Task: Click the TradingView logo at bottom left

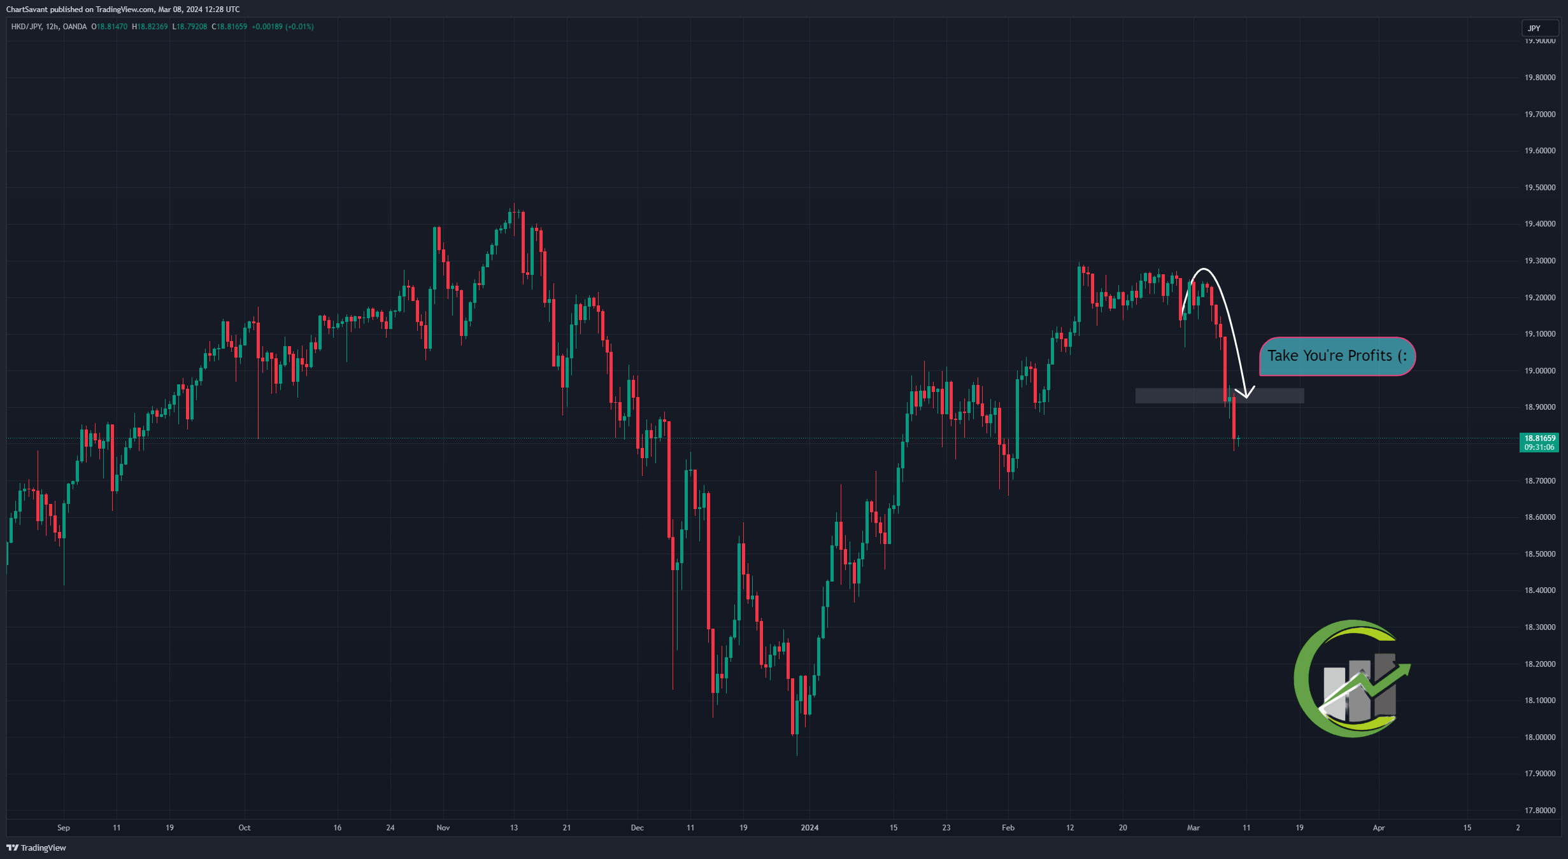Action: pos(36,848)
